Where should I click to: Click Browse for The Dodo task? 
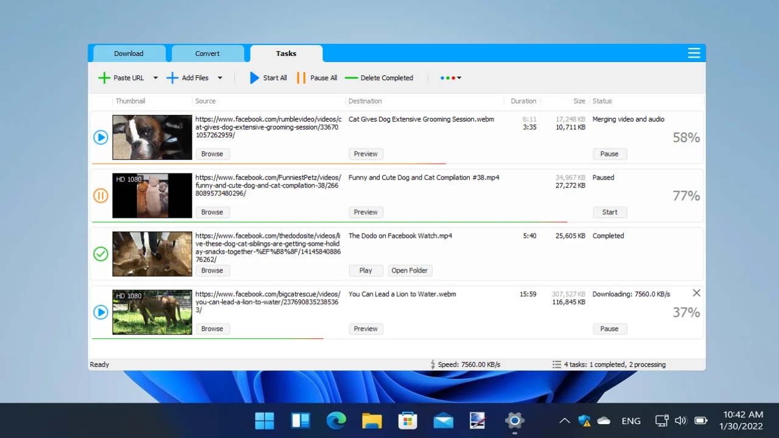pyautogui.click(x=212, y=271)
